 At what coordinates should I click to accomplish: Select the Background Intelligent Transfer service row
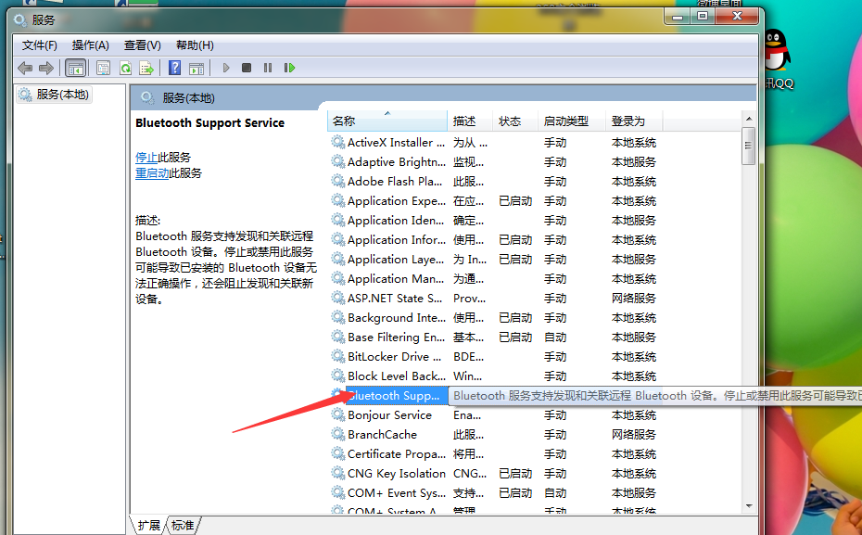tap(495, 318)
